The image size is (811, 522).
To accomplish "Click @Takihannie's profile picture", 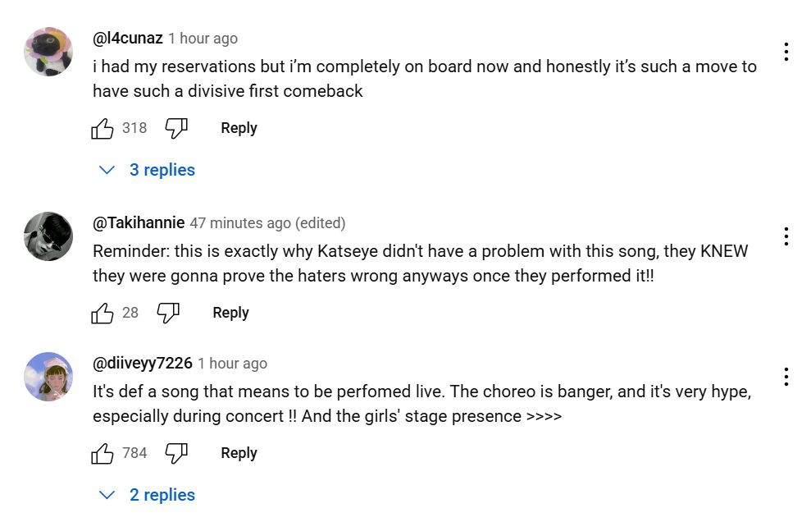I will pos(48,236).
